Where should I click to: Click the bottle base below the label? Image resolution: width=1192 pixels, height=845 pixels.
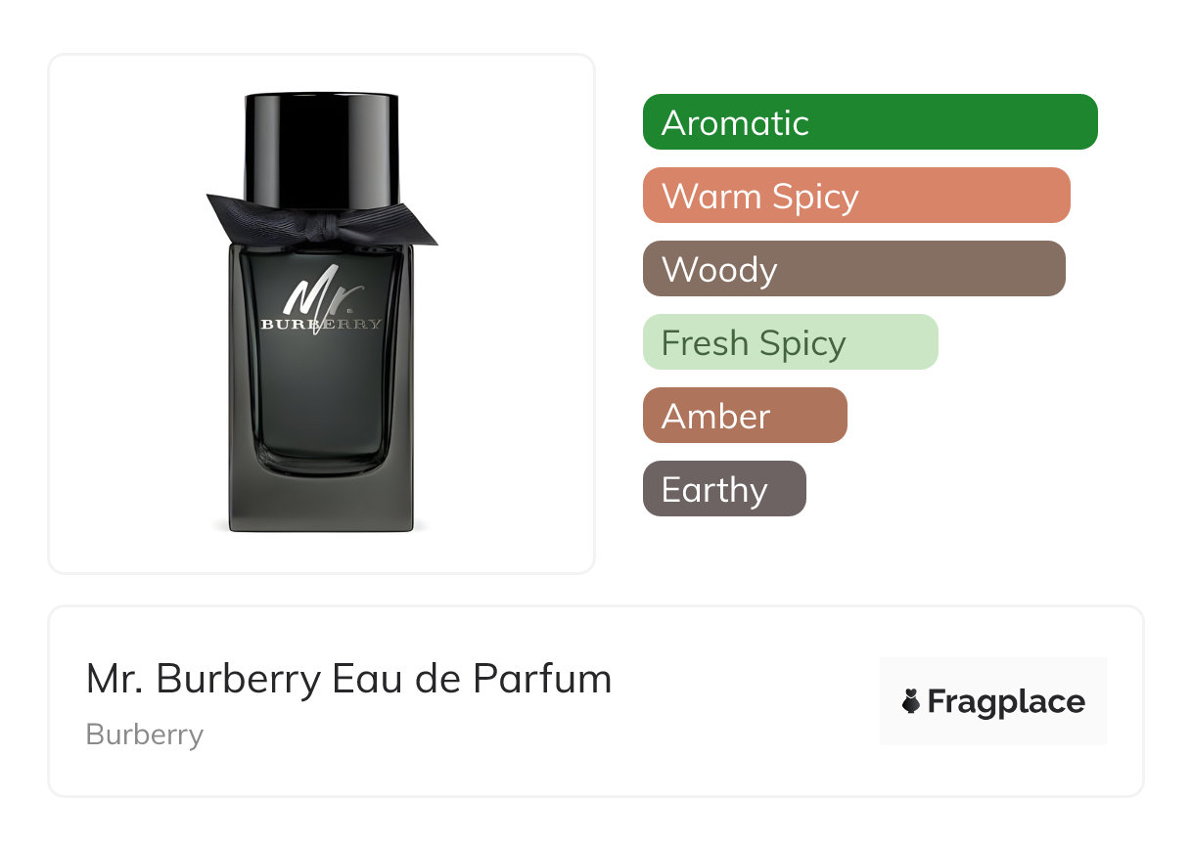coord(322,499)
